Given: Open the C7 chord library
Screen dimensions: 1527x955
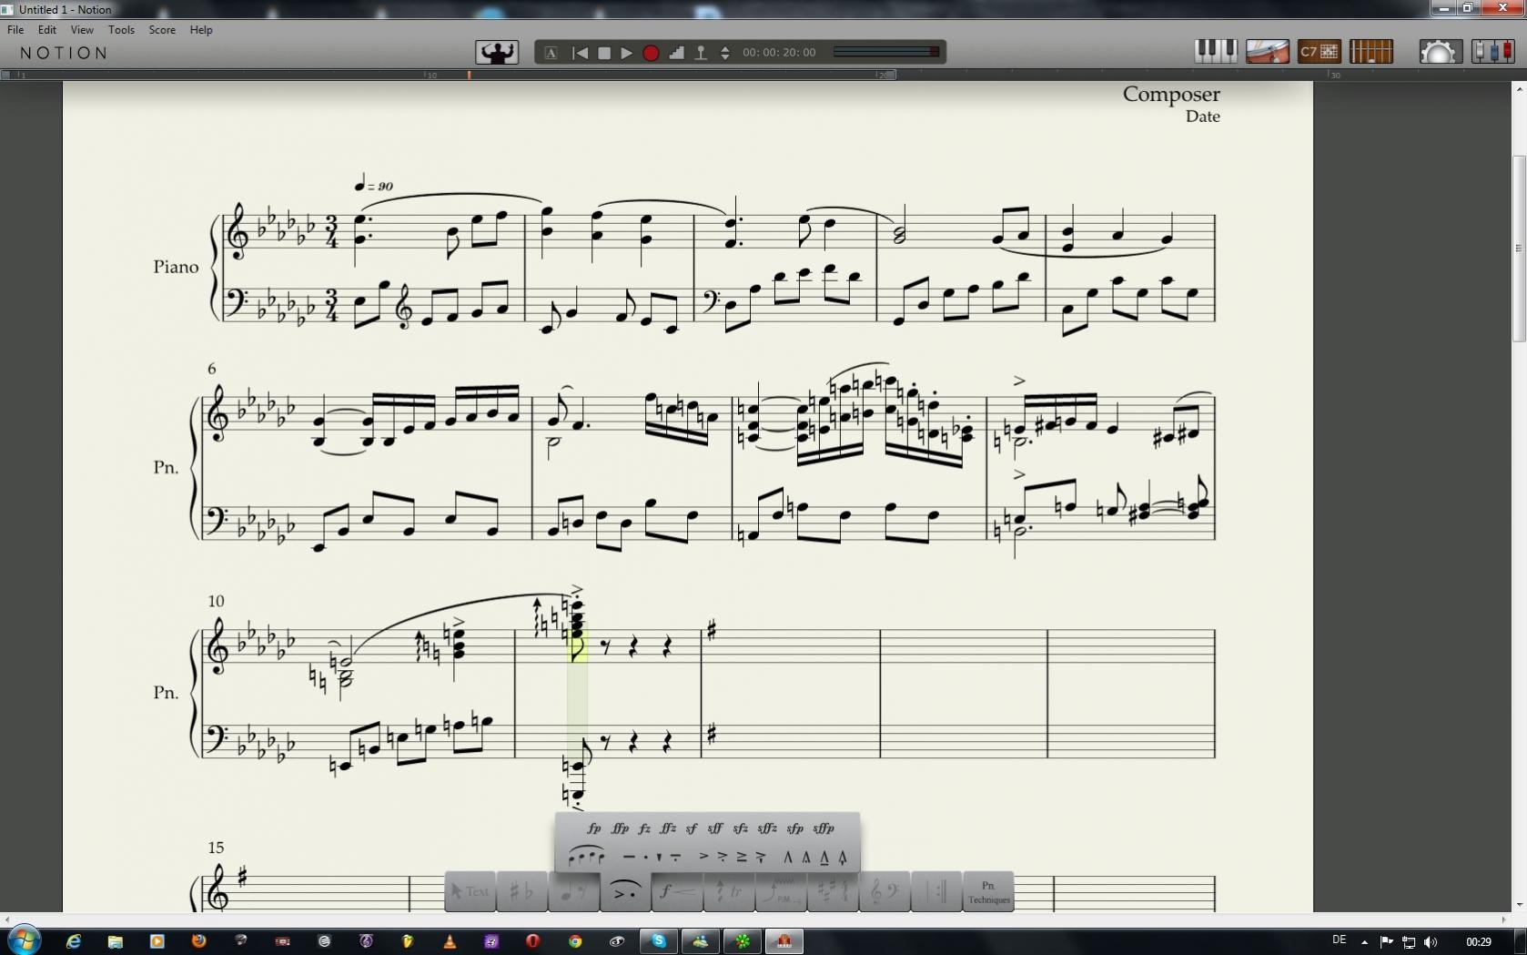Looking at the screenshot, I should pos(1319,52).
